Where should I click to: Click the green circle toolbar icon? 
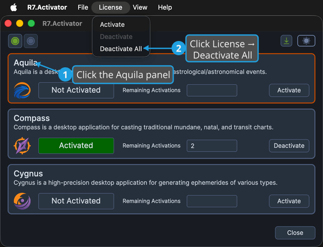[15, 41]
